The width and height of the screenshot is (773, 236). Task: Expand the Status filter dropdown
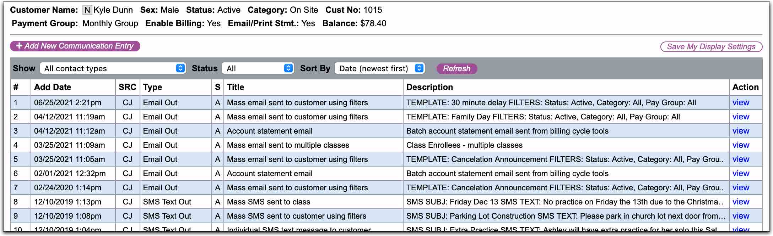[x=258, y=68]
